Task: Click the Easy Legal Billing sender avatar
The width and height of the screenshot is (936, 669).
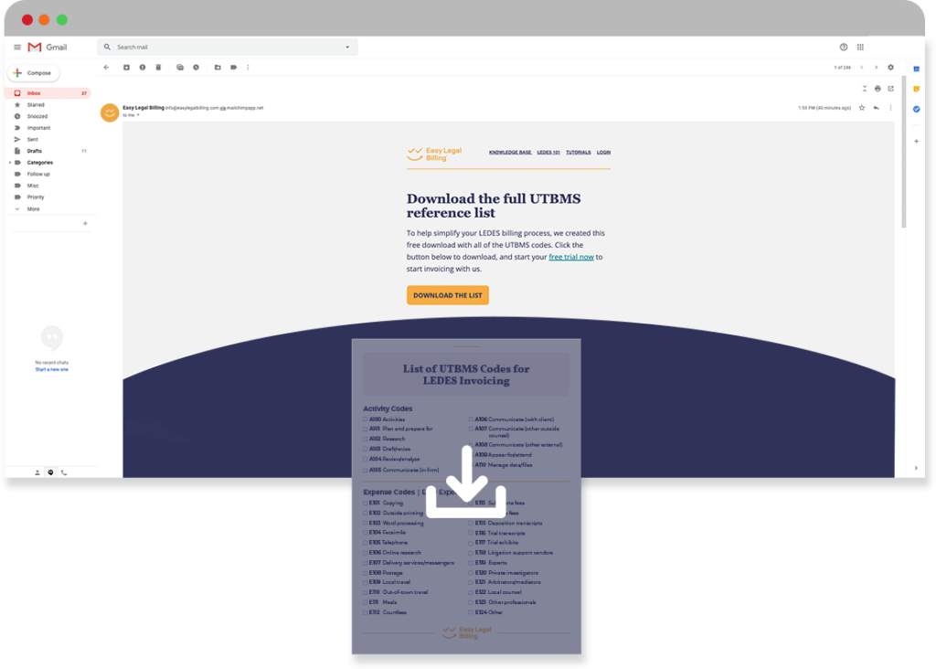Action: pos(110,112)
